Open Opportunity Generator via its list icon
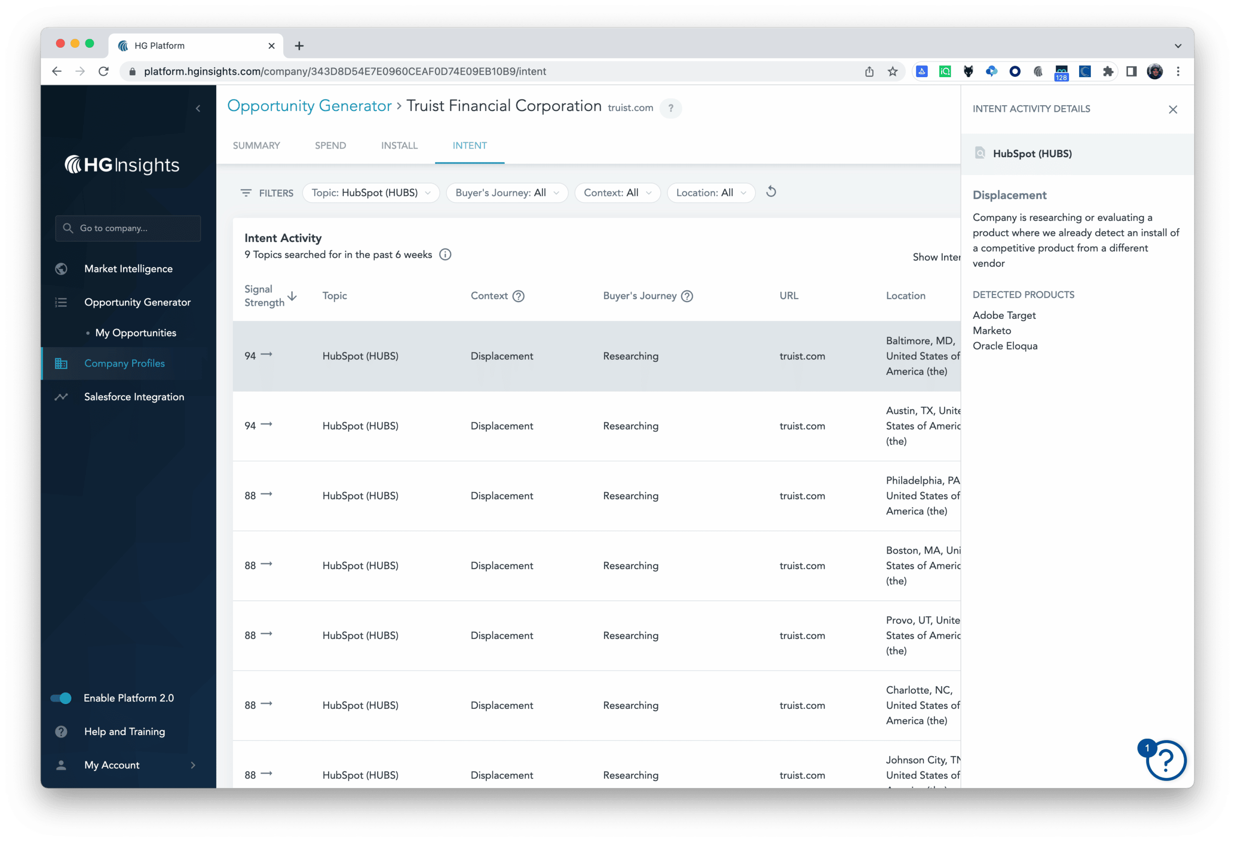Screen dimensions: 1235x842 coord(61,302)
